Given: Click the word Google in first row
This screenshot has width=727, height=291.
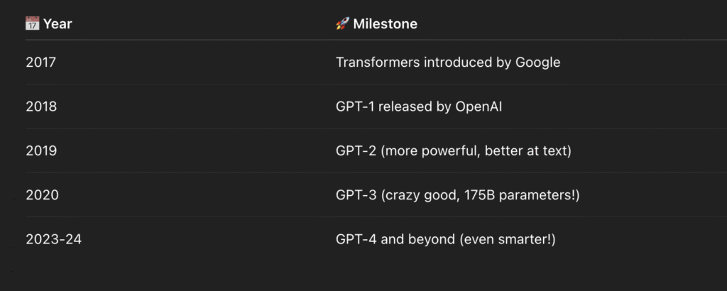Looking at the screenshot, I should pos(538,62).
